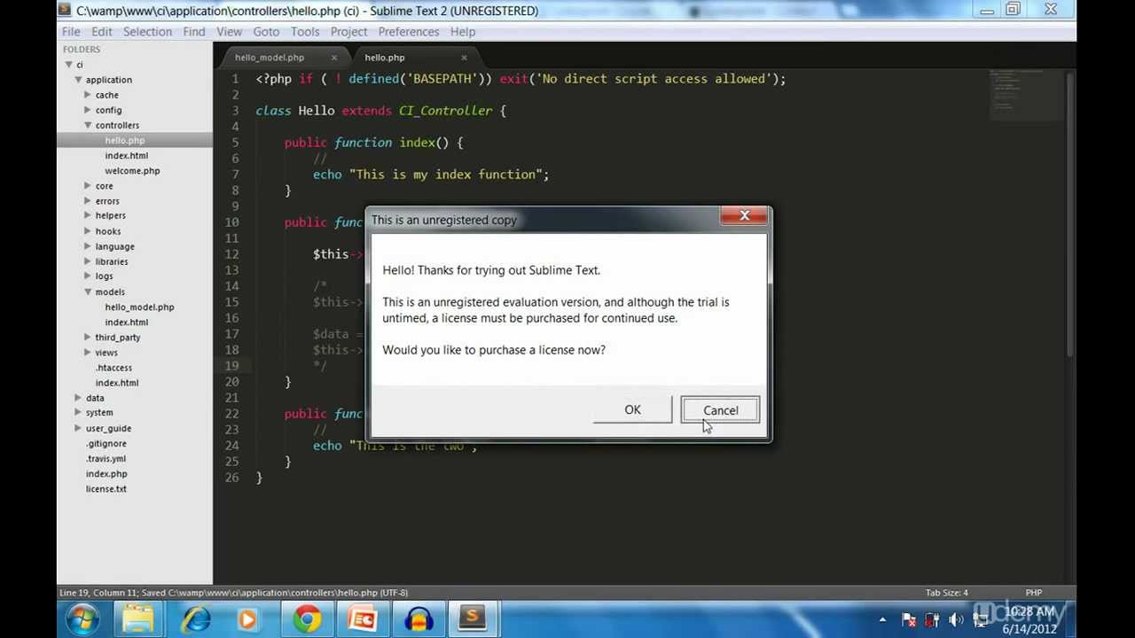The image size is (1135, 638).
Task: Open the Selection menu
Action: (147, 31)
